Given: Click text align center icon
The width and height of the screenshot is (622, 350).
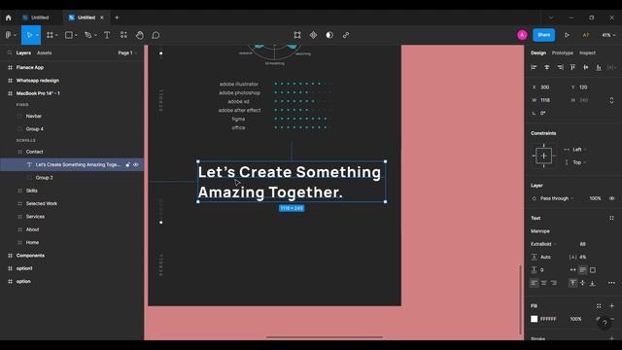Looking at the screenshot, I should (x=544, y=283).
